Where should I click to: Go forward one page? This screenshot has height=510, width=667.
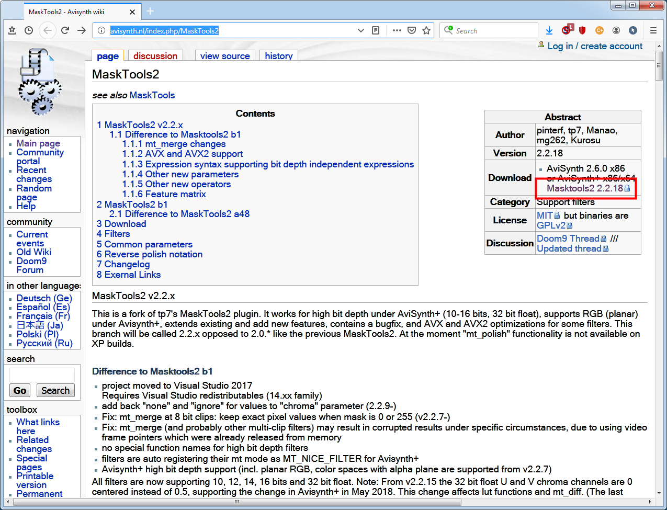82,30
